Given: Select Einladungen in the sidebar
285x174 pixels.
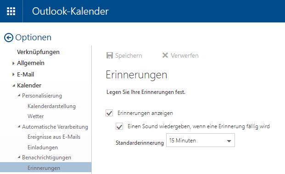Looking at the screenshot, I should 43,147.
